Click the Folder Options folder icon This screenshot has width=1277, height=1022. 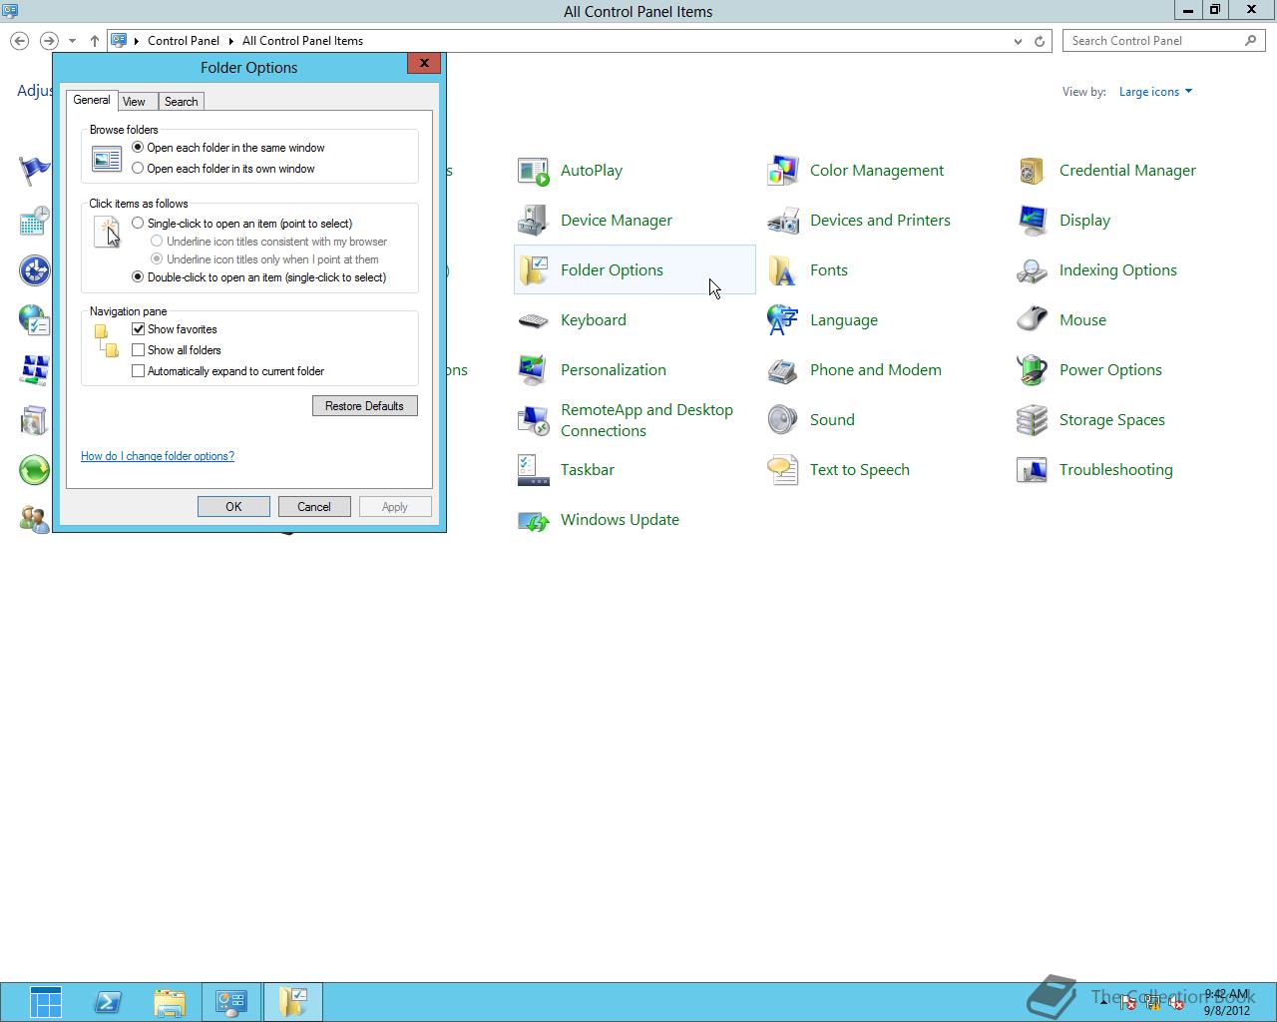tap(534, 270)
